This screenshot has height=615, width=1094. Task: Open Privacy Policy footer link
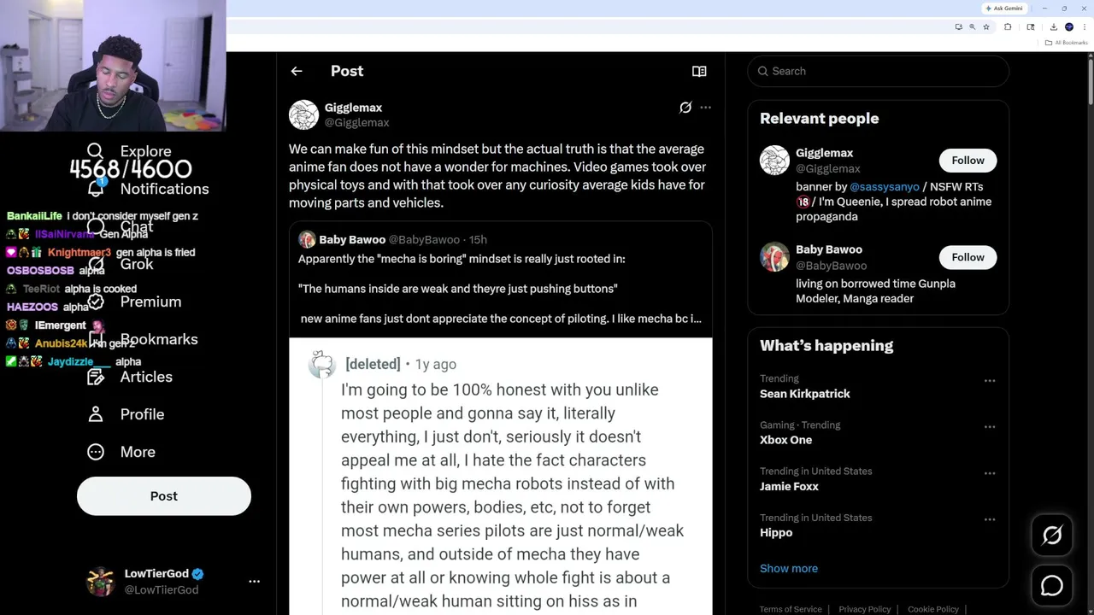point(864,609)
